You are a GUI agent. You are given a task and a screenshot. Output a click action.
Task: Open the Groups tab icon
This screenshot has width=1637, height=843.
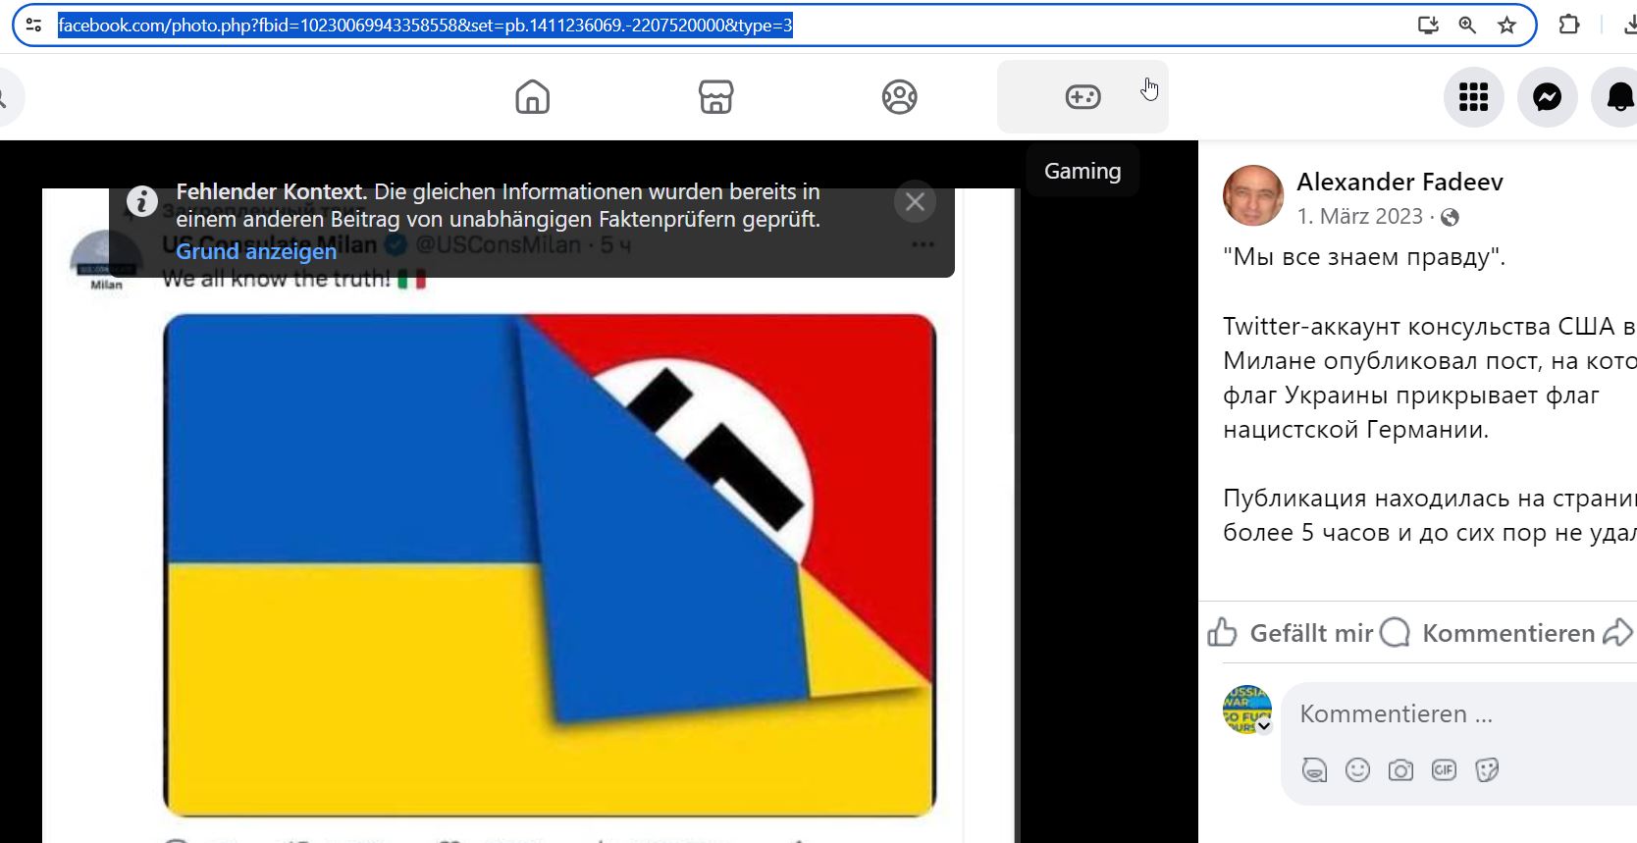[899, 97]
